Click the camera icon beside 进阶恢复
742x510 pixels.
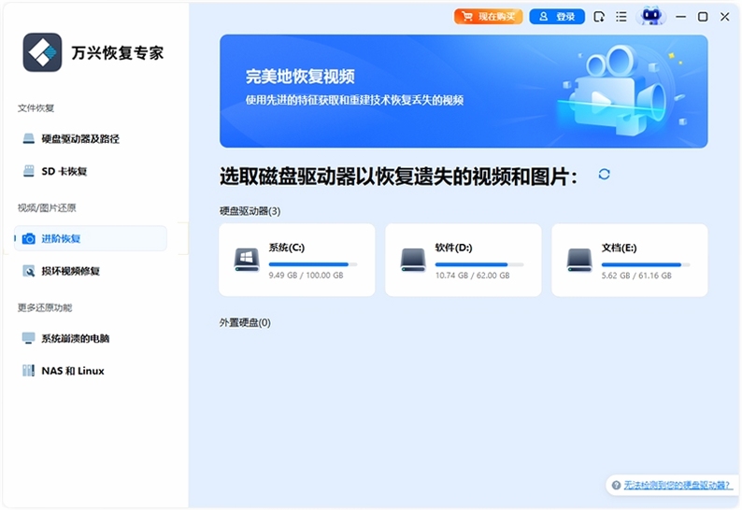pos(29,238)
